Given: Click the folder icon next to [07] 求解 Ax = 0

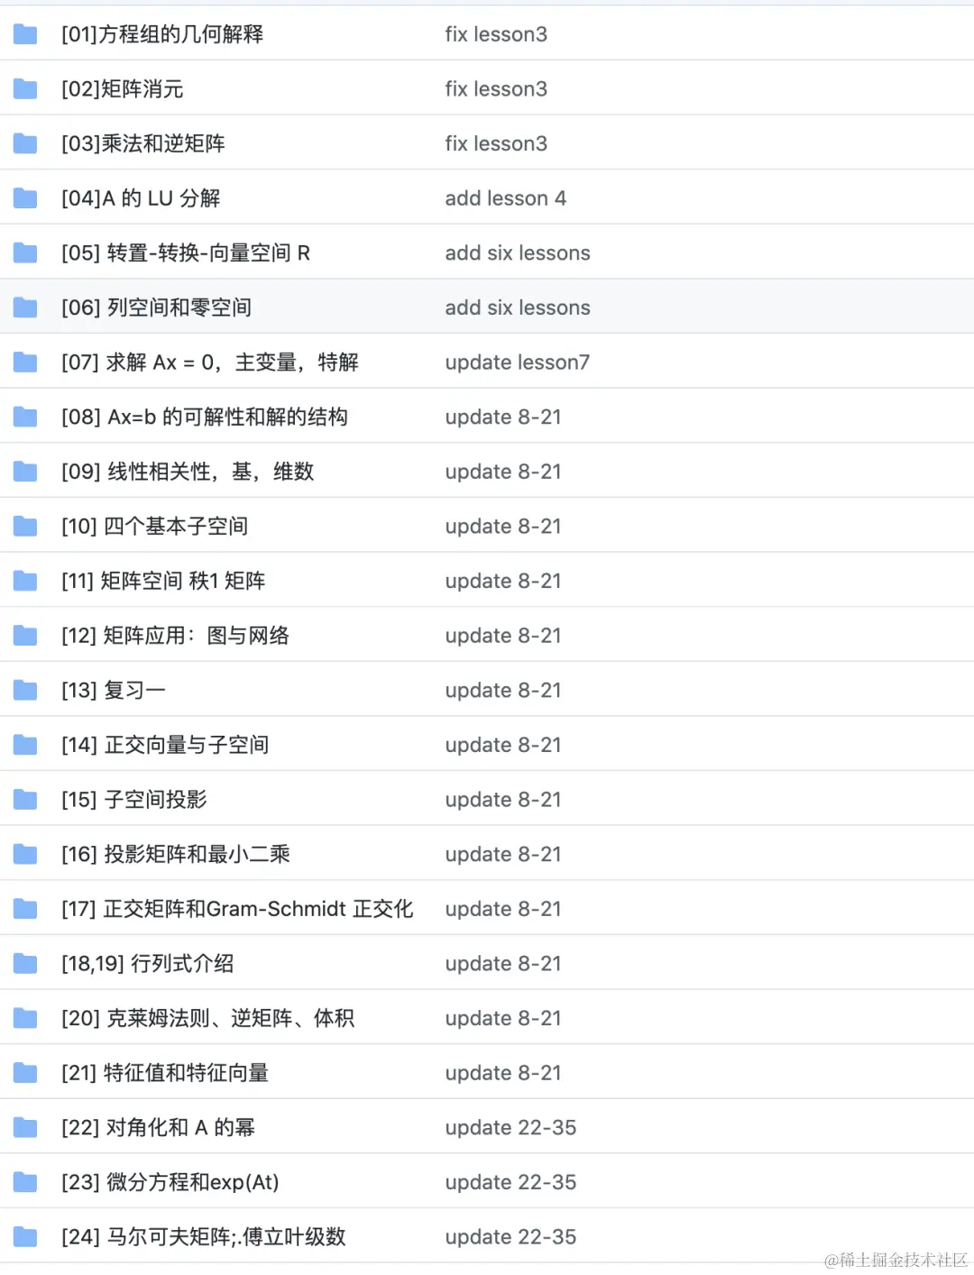Looking at the screenshot, I should [24, 362].
